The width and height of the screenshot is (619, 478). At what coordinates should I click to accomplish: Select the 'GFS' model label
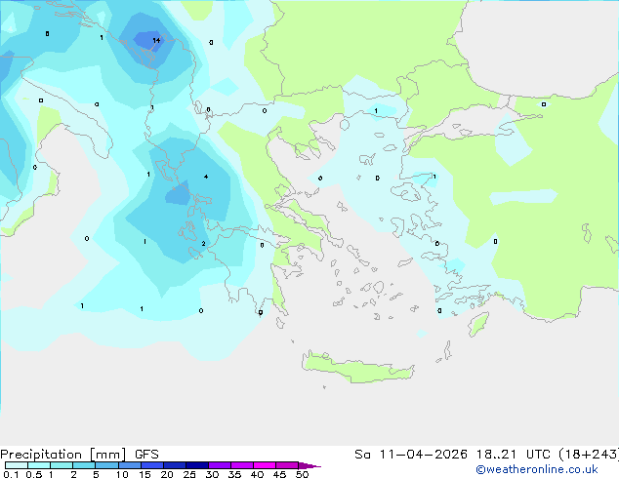click(146, 455)
